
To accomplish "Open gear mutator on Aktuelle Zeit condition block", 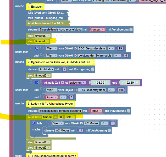I will click(37, 83).
